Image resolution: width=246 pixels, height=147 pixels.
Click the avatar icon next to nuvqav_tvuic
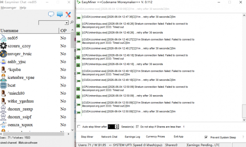pos(3,54)
